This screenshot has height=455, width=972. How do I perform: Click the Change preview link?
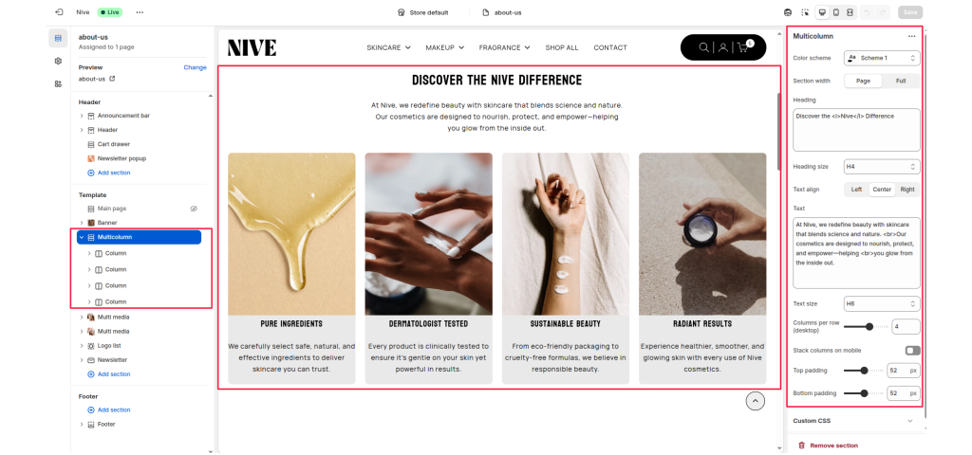pyautogui.click(x=195, y=67)
